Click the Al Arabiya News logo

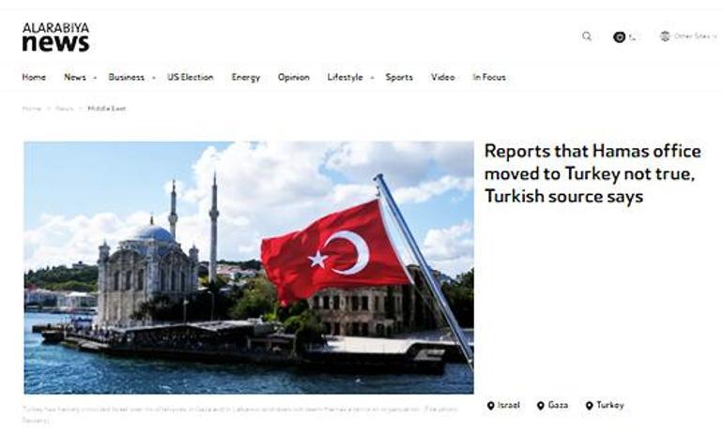click(55, 37)
